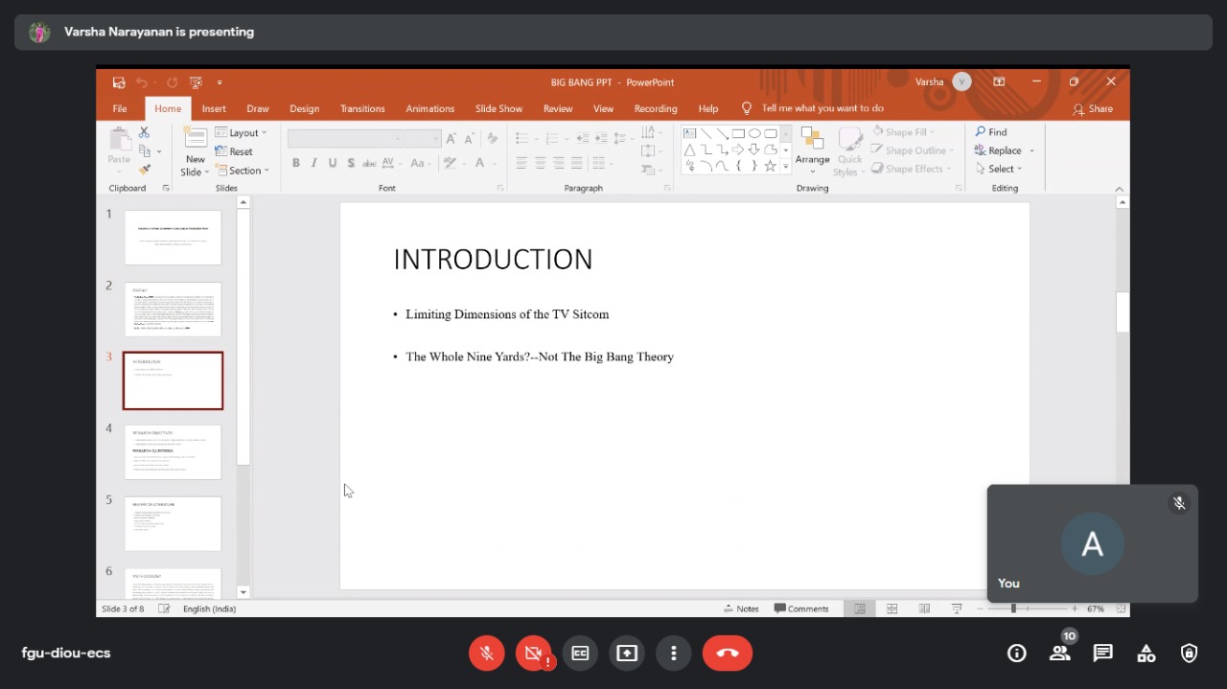Toggle italic formatting
Image resolution: width=1227 pixels, height=689 pixels.
(x=314, y=163)
